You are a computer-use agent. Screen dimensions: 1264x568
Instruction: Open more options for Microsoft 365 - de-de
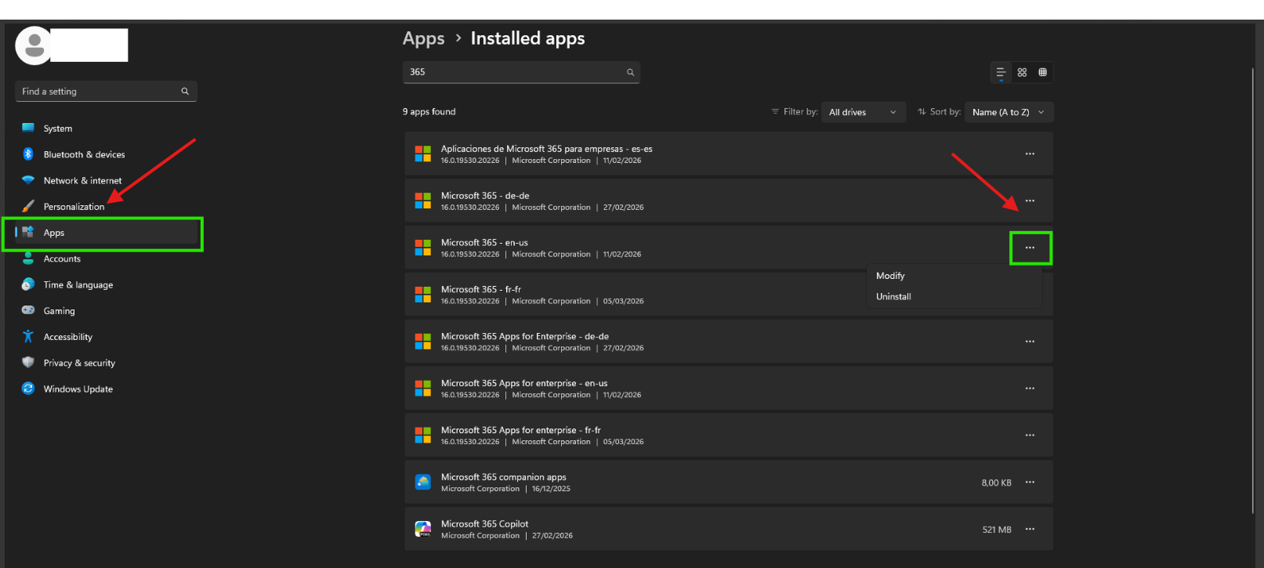point(1030,201)
